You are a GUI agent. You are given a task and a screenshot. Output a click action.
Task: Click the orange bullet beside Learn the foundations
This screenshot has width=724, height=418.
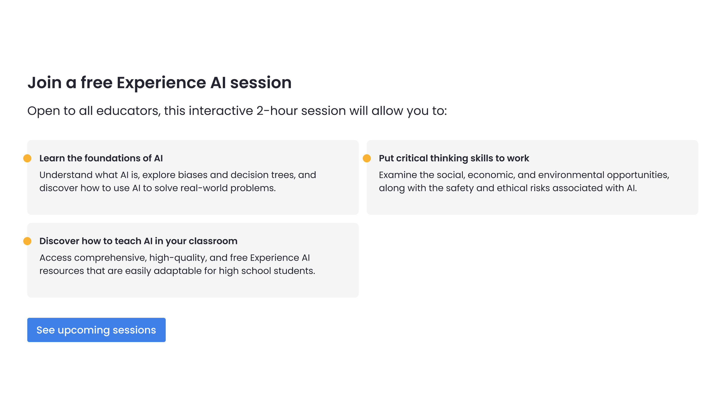coord(27,158)
